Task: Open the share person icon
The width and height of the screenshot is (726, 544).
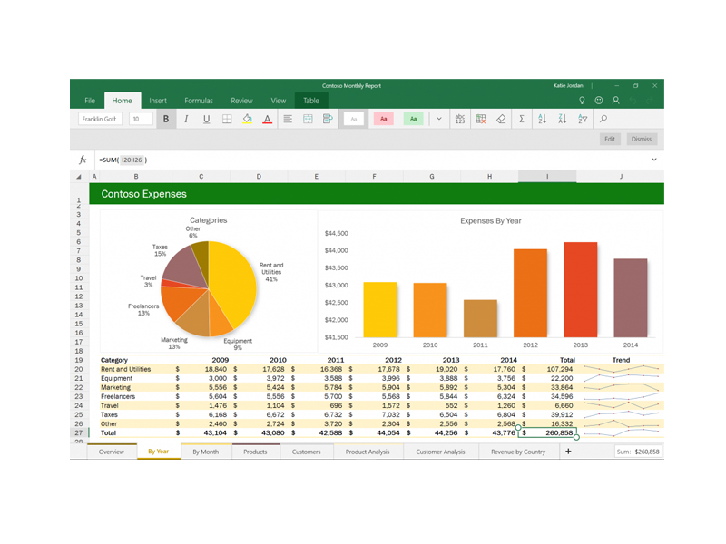Action: [x=616, y=101]
